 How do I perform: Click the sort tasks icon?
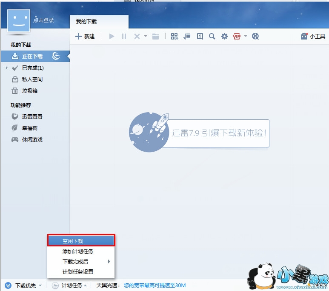[187, 37]
